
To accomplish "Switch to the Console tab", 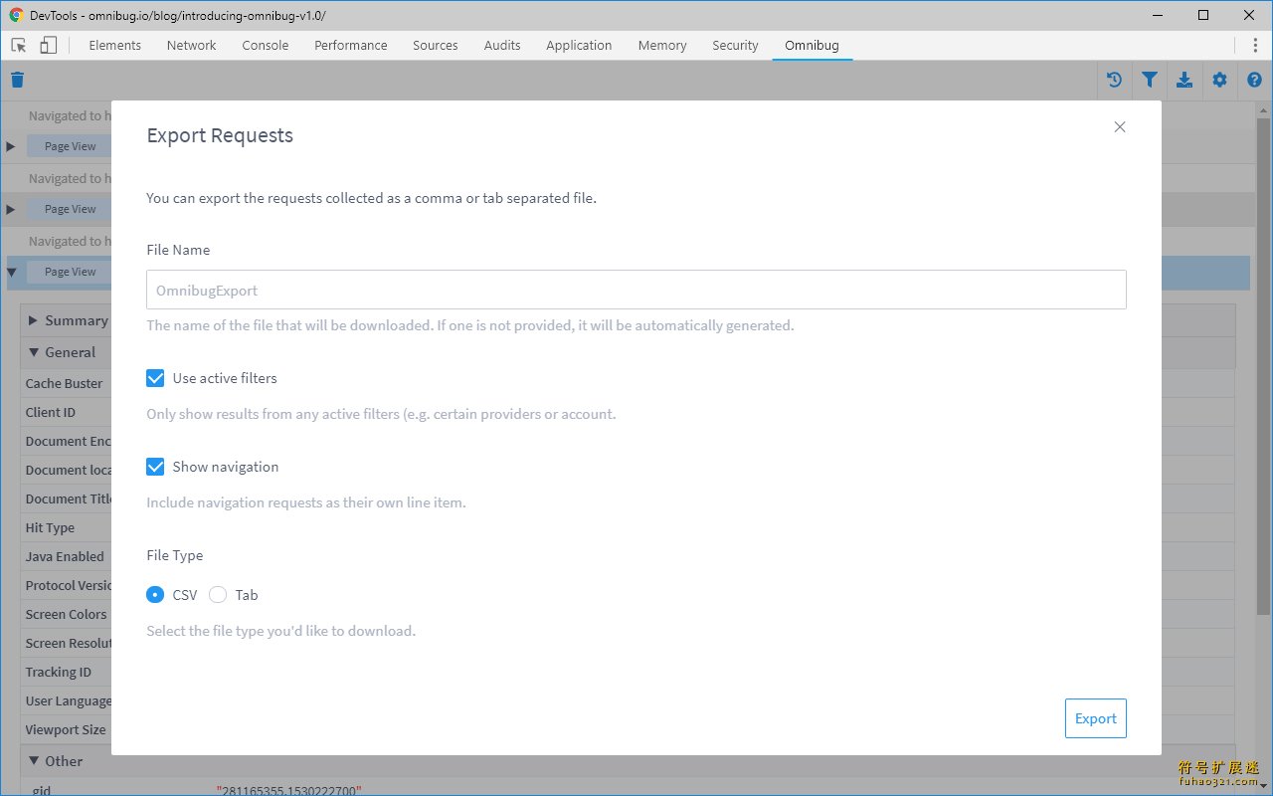I will [266, 45].
